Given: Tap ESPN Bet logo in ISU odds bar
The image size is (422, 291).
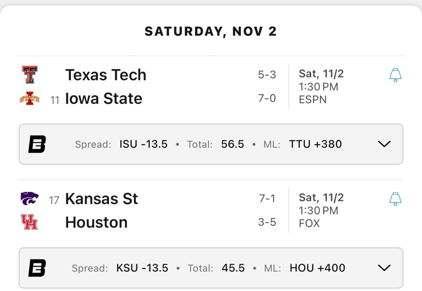Looking at the screenshot, I should coord(37,144).
